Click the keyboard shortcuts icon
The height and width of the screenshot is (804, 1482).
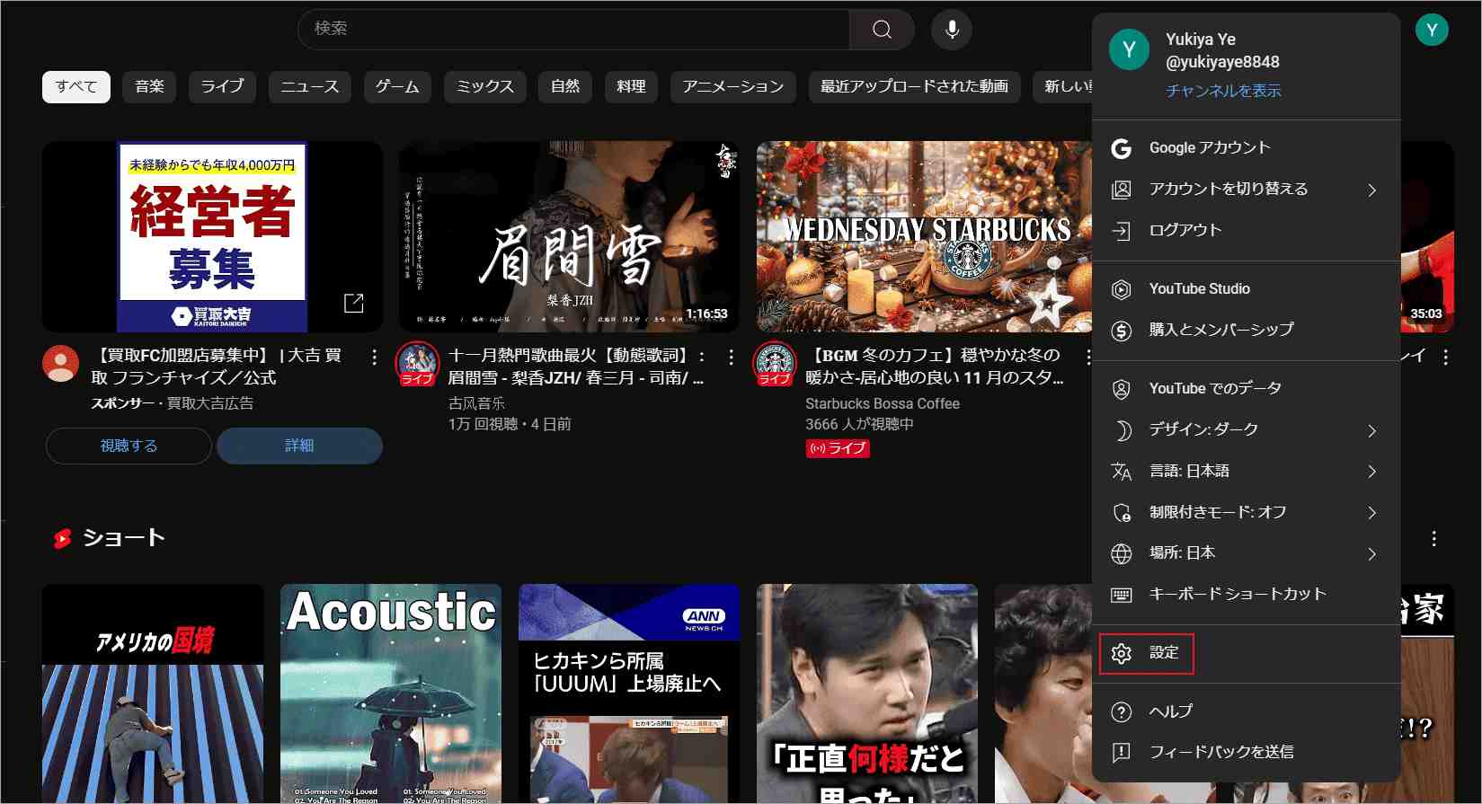tap(1121, 595)
